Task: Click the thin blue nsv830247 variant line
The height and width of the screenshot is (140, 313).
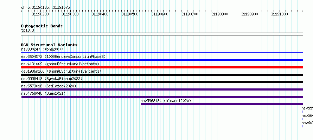Action: (x=162, y=53)
